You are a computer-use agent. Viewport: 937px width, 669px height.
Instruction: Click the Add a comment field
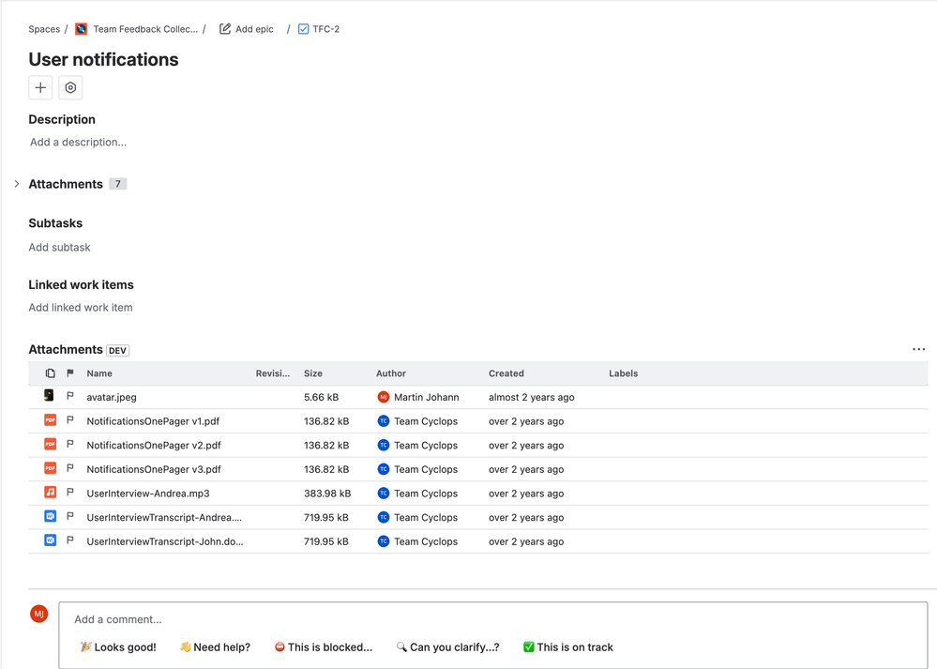[x=493, y=619]
